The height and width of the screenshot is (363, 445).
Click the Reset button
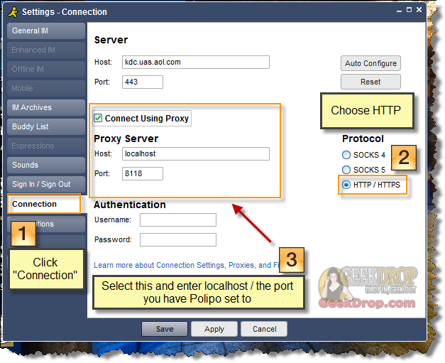[370, 82]
